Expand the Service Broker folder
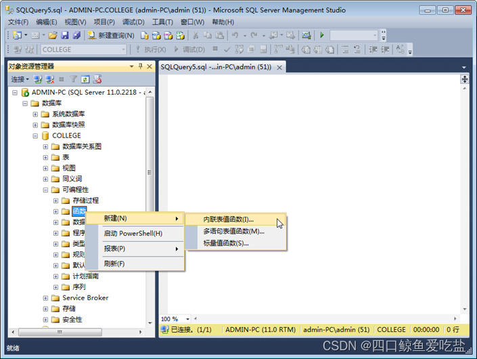 (45, 298)
